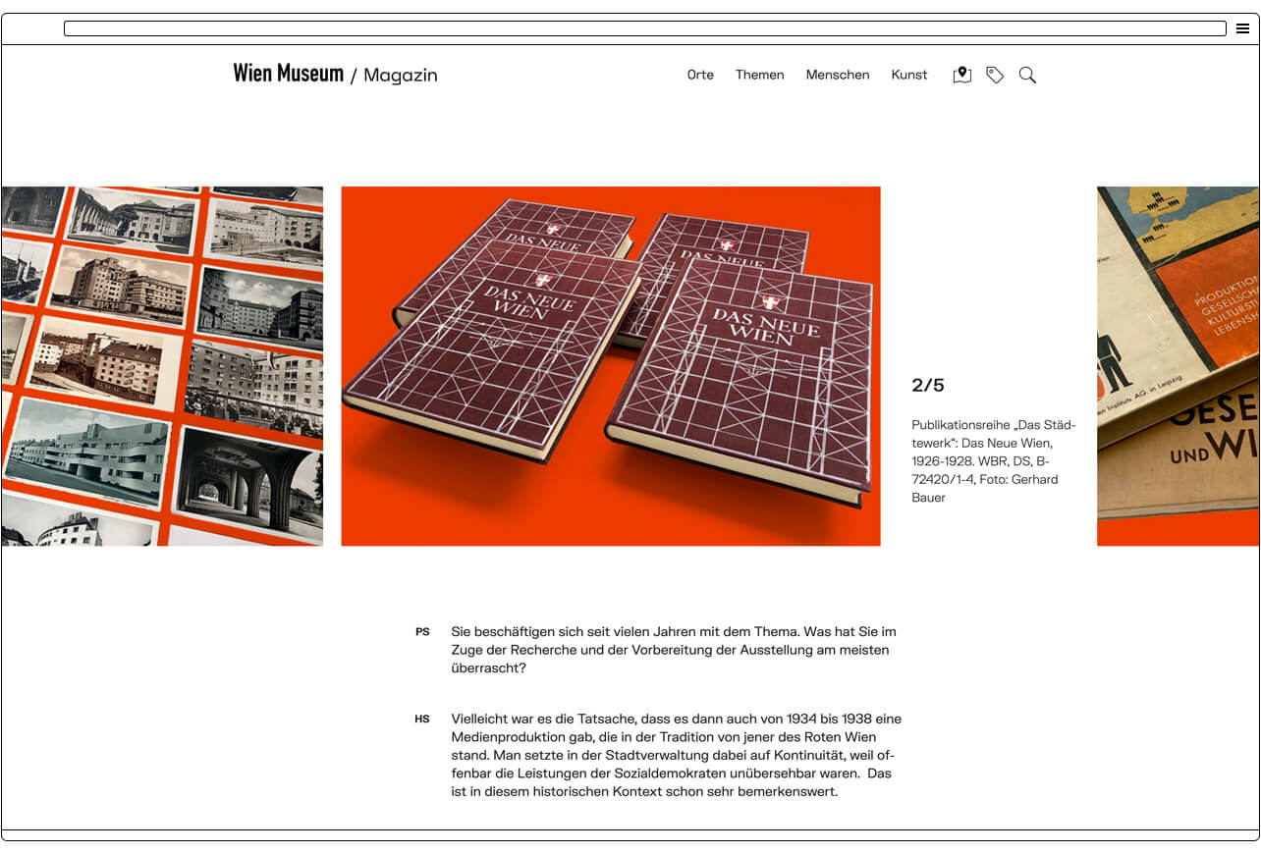Go to the Magazin home link
1261x854 pixels.
pos(400,76)
